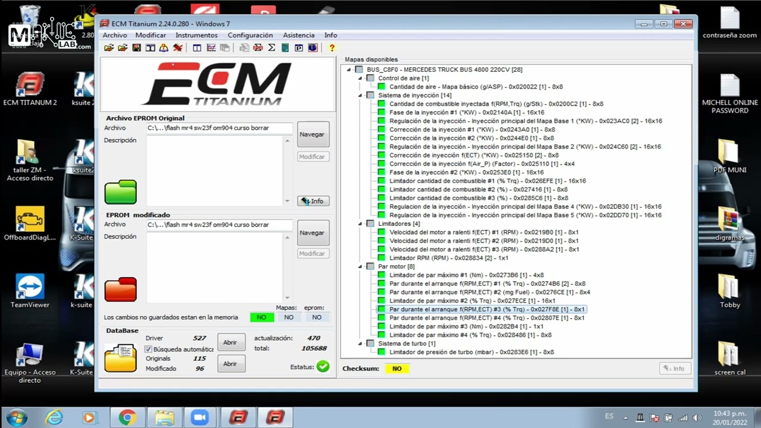This screenshot has height=428, width=761.
Task: Click the Info button under original EPROM
Action: coord(313,201)
